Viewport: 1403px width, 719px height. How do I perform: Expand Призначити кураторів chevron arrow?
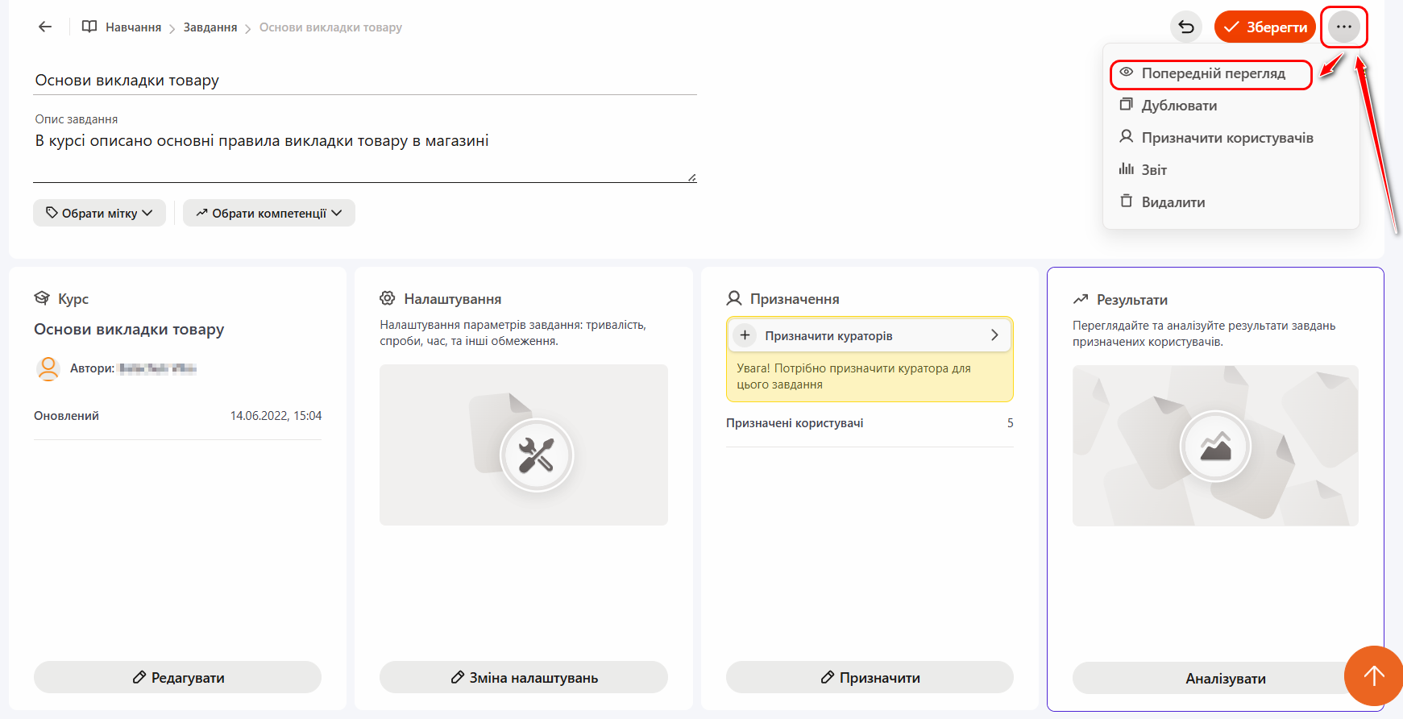994,335
